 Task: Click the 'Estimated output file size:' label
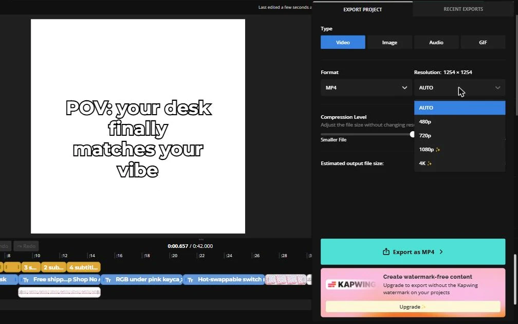click(x=352, y=164)
